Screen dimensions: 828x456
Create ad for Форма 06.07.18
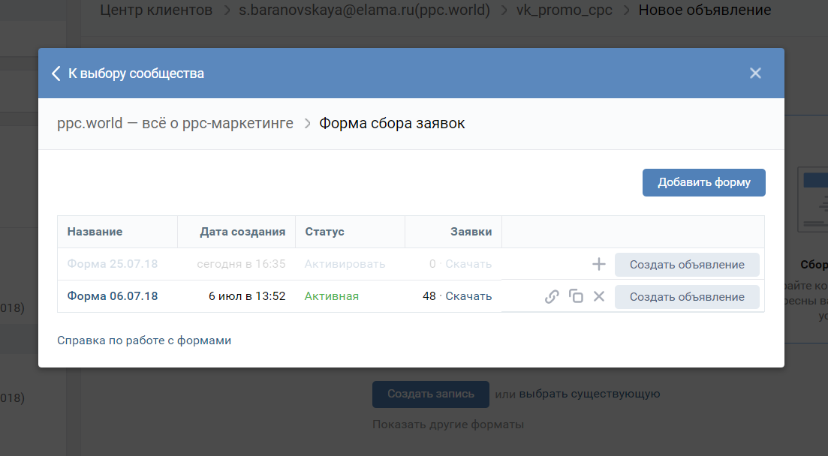click(x=687, y=296)
